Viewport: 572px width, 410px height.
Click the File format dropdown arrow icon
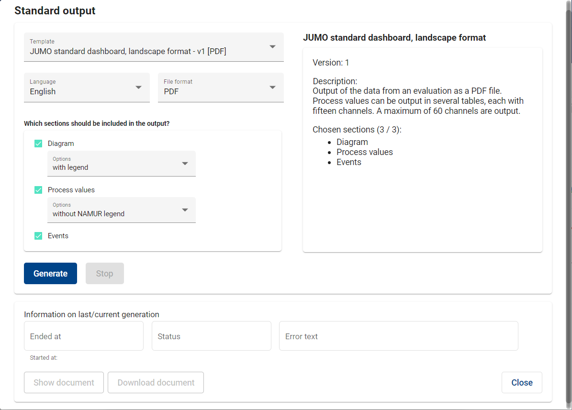pos(272,87)
